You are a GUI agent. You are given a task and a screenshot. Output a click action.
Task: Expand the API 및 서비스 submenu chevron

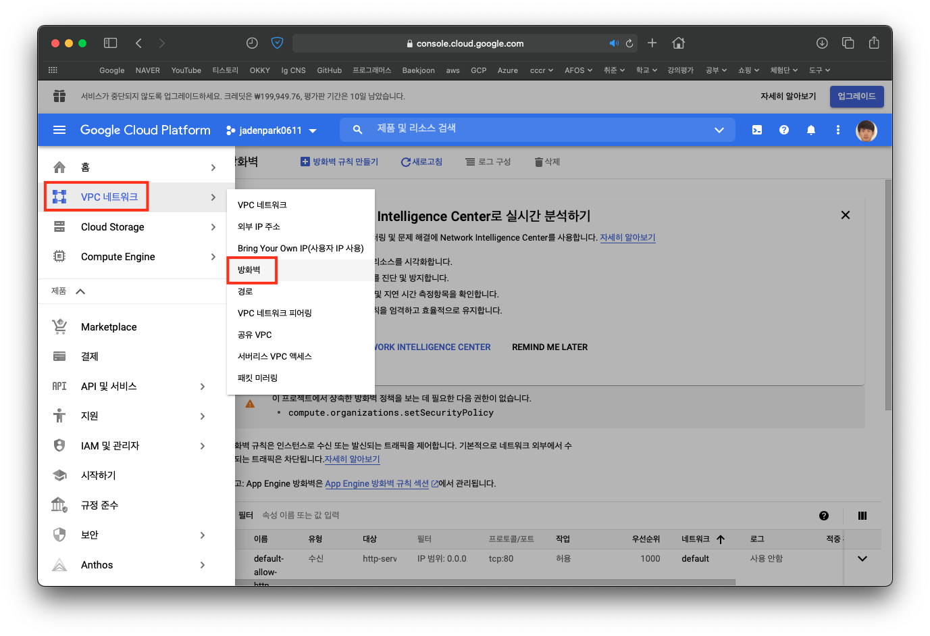pyautogui.click(x=203, y=387)
